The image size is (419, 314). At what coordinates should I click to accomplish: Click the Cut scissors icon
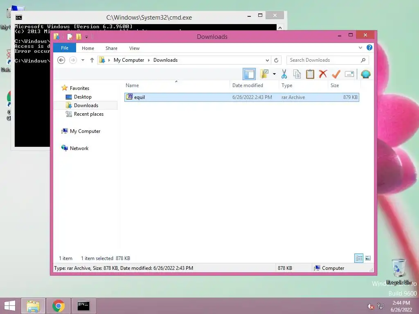[x=284, y=74]
